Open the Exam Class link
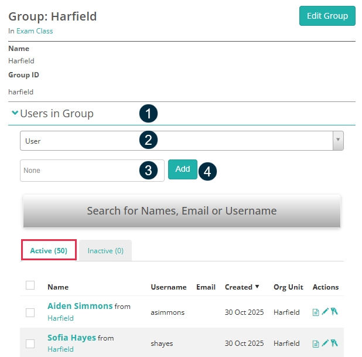The image size is (362, 357). (x=35, y=31)
